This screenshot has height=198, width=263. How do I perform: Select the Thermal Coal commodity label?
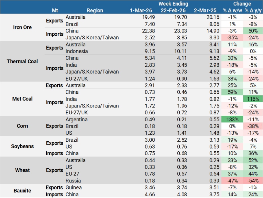point(22,61)
